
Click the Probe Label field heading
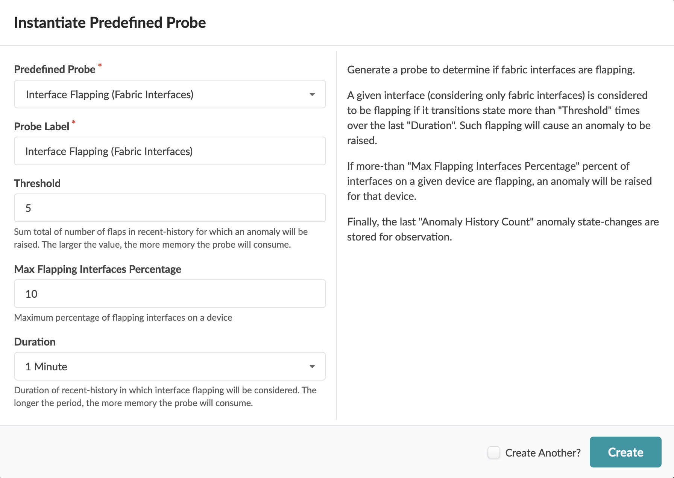pyautogui.click(x=41, y=127)
